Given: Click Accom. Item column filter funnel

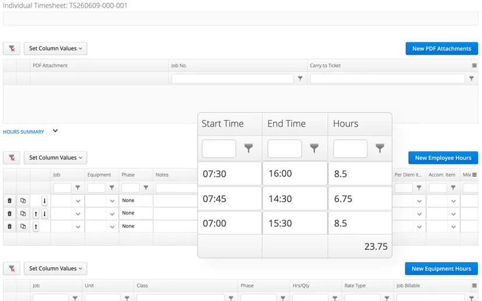Looking at the screenshot, I should [x=453, y=188].
